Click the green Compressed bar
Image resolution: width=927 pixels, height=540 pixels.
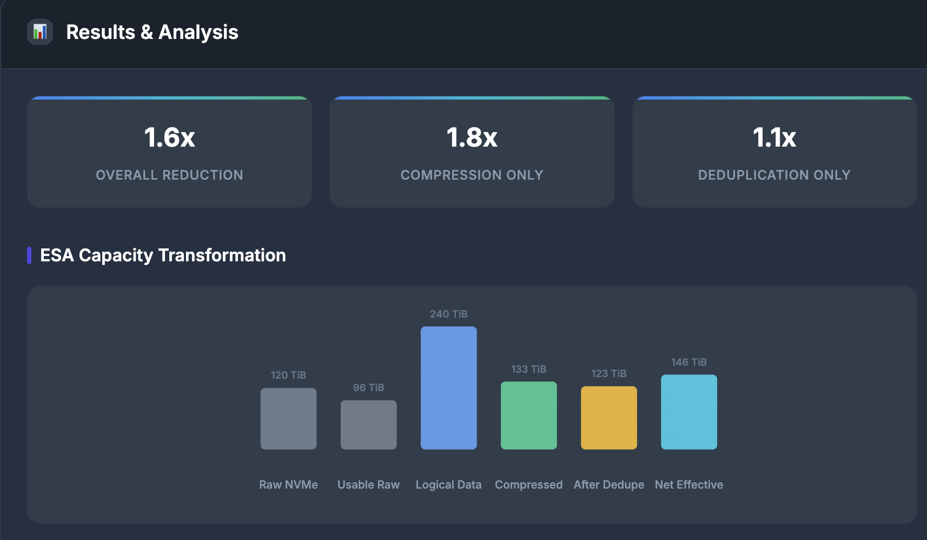click(528, 415)
